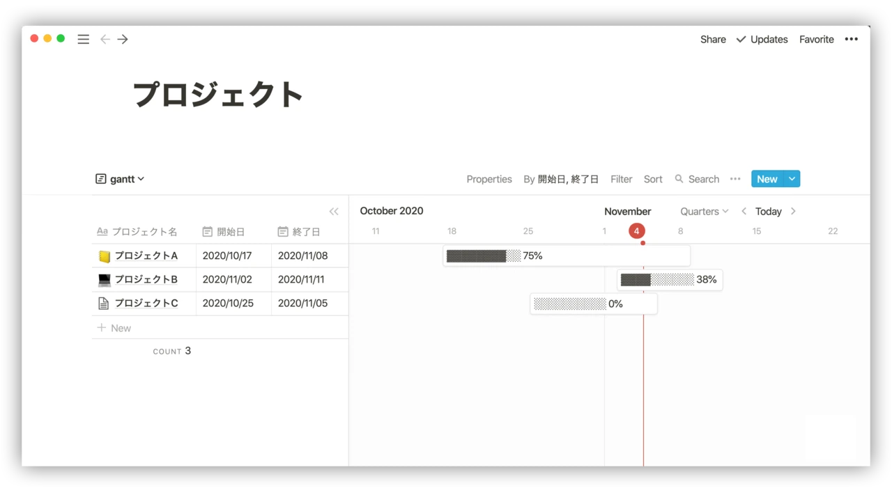
Task: Click the 38% progress timeline bar
Action: (x=670, y=280)
